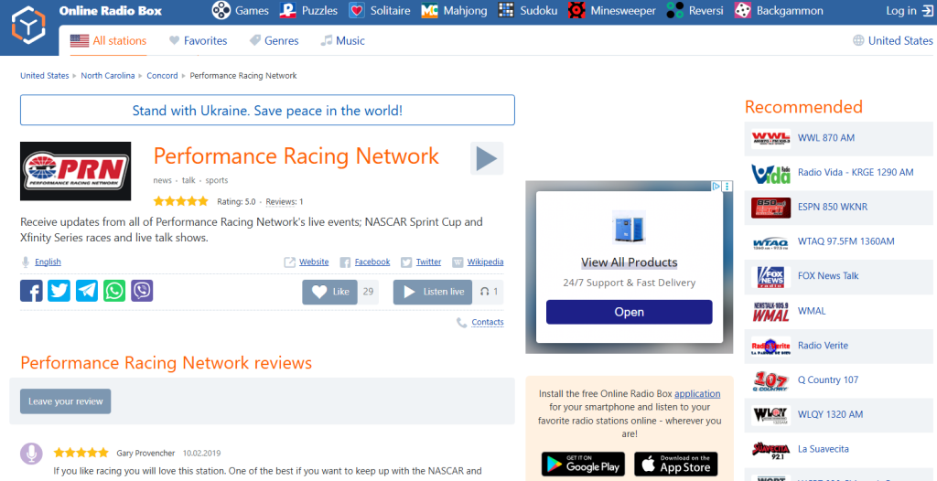Click the FOX News Radio logo thumbnail
This screenshot has width=937, height=481.
click(770, 277)
